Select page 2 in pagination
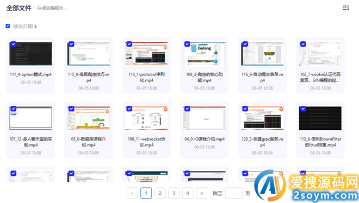 click(160, 193)
